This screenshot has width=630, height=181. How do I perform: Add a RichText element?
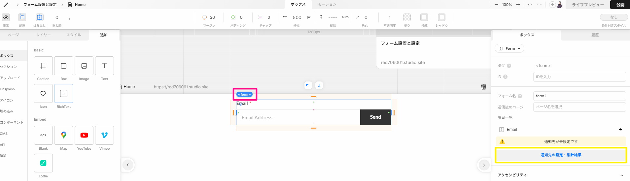coord(64,94)
